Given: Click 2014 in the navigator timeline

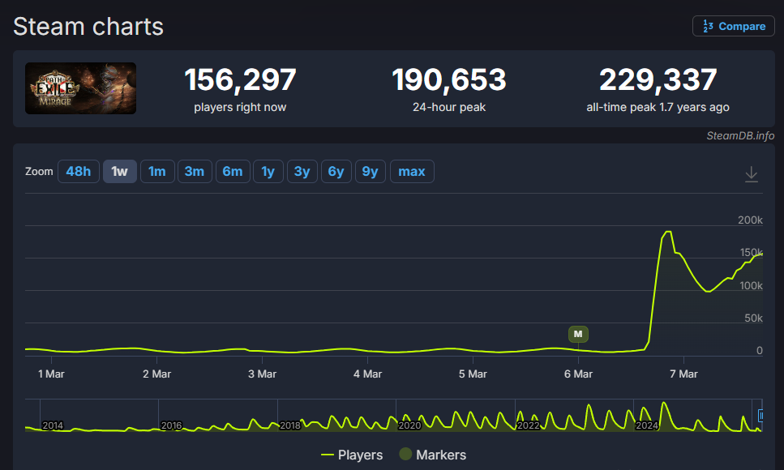Looking at the screenshot, I should tap(53, 425).
